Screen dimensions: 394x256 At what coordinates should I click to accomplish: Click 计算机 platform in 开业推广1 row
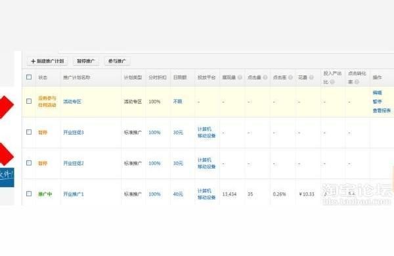[x=204, y=191]
